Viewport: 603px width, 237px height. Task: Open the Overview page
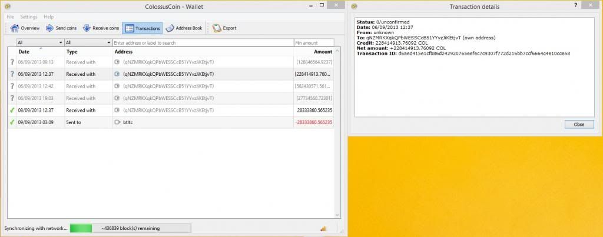[x=25, y=28]
